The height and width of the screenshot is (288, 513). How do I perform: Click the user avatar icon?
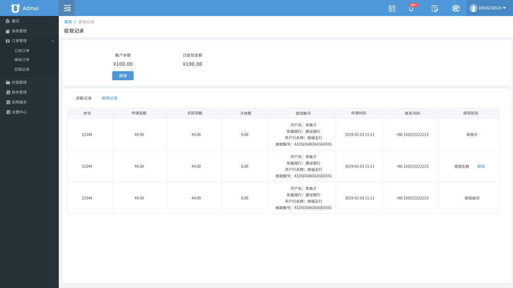[473, 8]
